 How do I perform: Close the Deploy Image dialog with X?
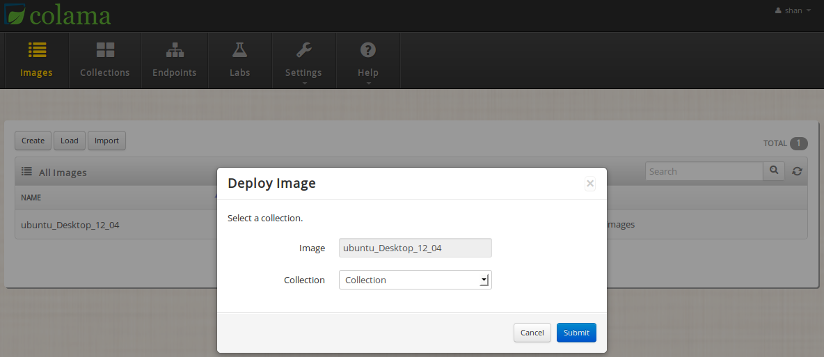(590, 184)
